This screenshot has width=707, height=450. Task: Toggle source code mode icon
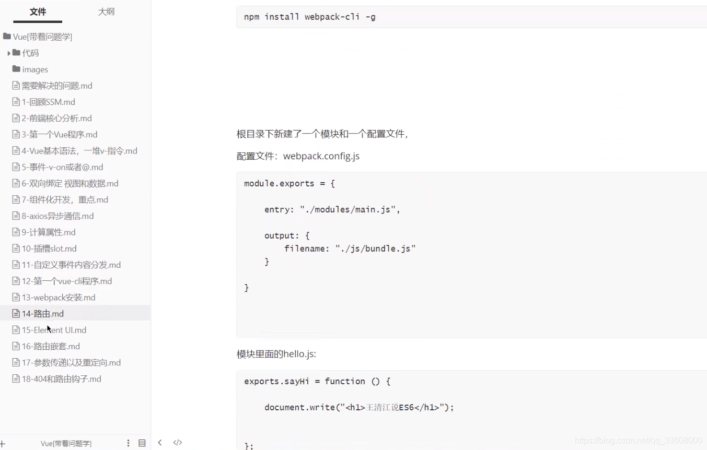coord(178,443)
